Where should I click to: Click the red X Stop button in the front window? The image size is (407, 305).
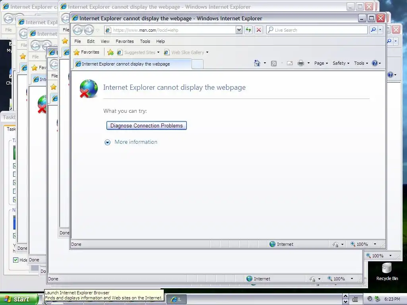[258, 30]
